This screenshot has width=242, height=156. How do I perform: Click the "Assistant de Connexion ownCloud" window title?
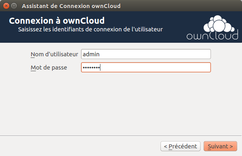coord(71,6)
